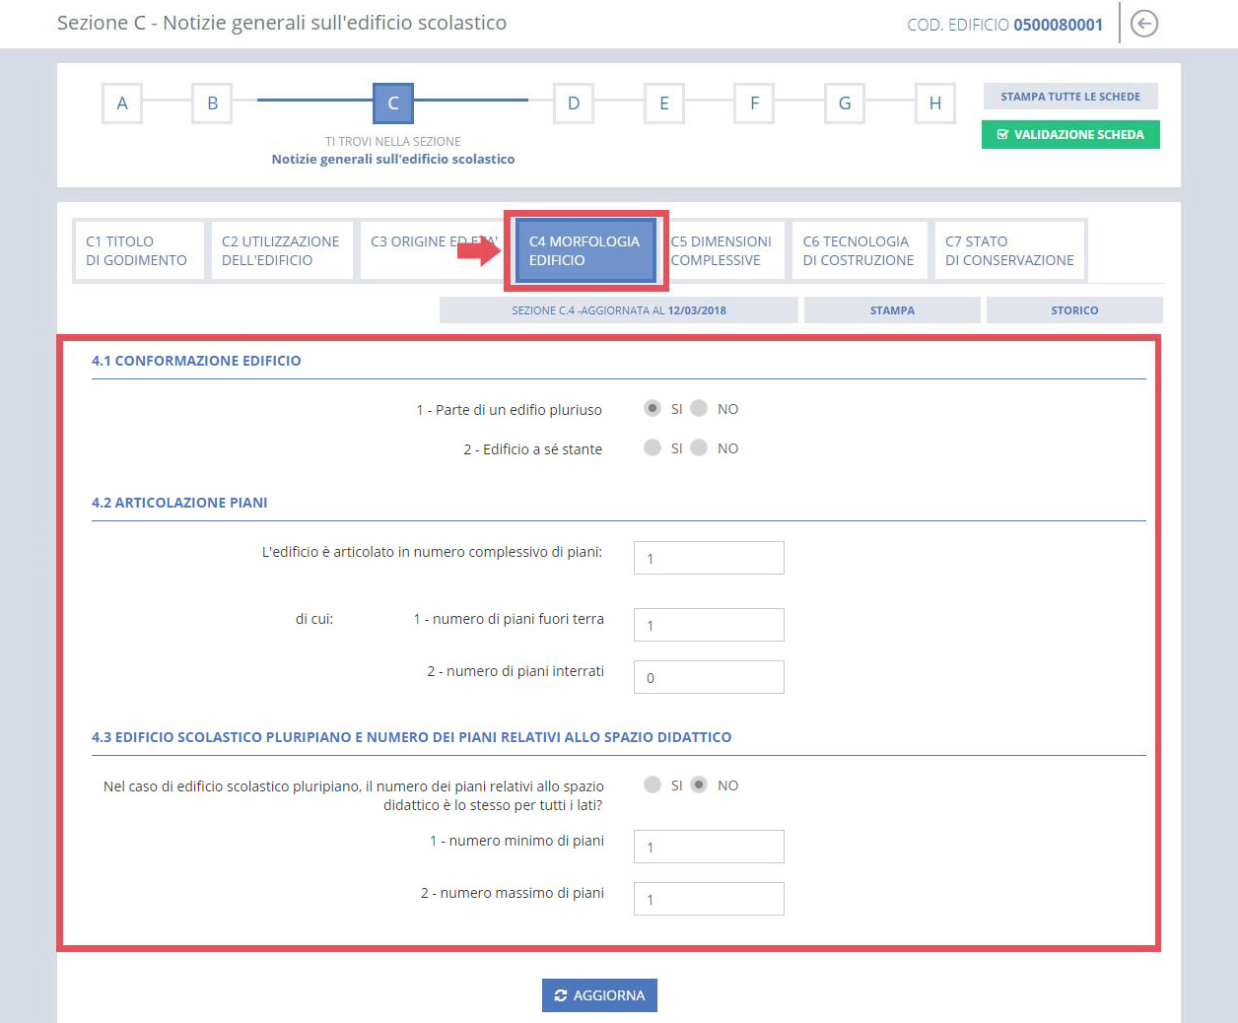Click the Aggiorna button
This screenshot has width=1238, height=1023.
pyautogui.click(x=599, y=995)
